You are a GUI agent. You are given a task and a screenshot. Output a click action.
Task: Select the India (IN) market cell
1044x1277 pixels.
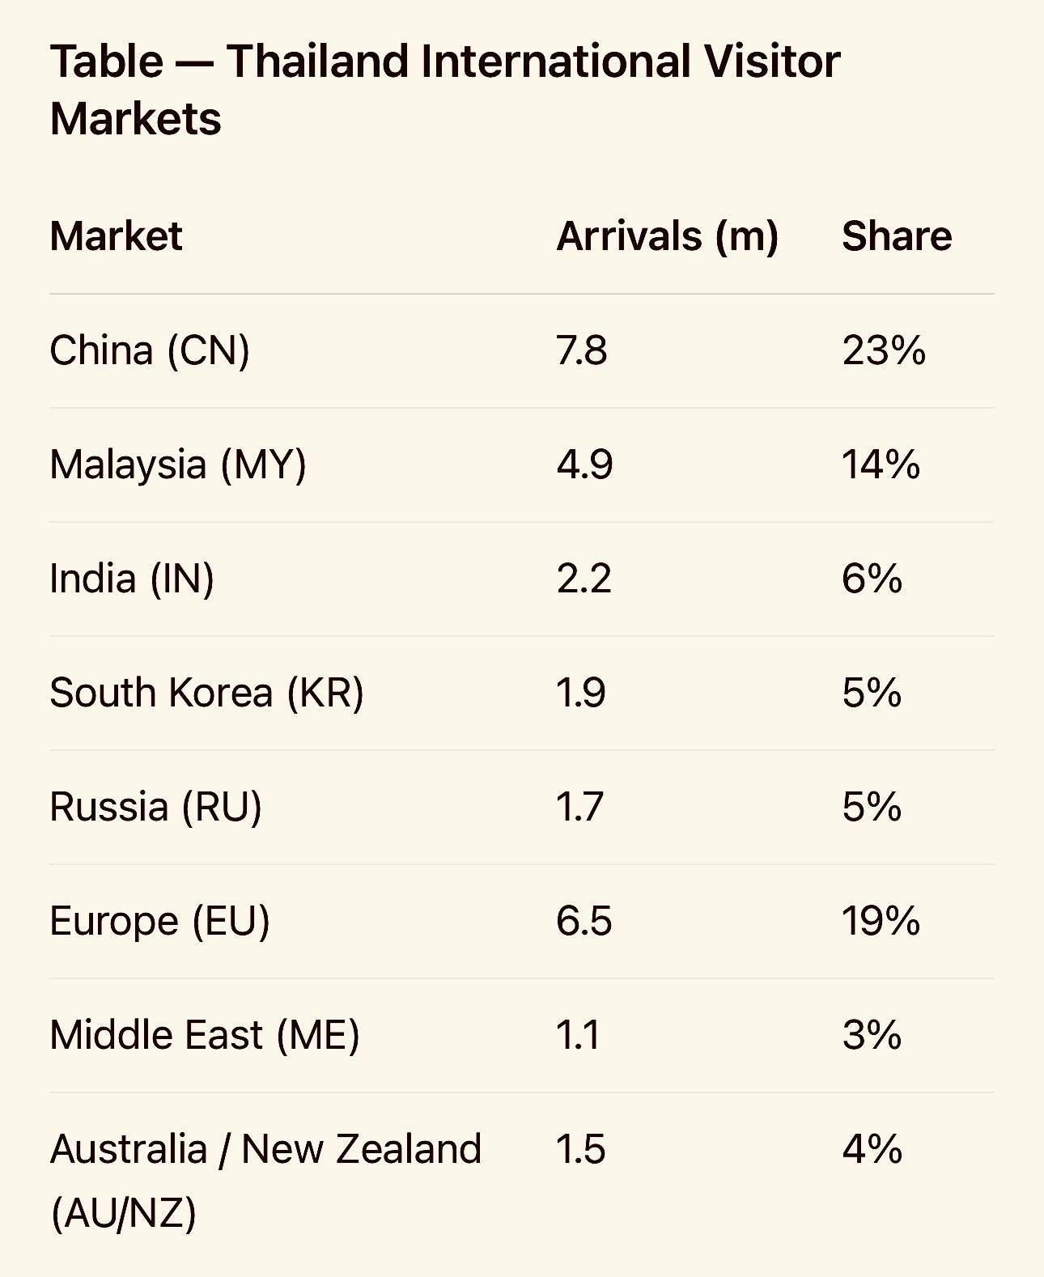coord(132,579)
